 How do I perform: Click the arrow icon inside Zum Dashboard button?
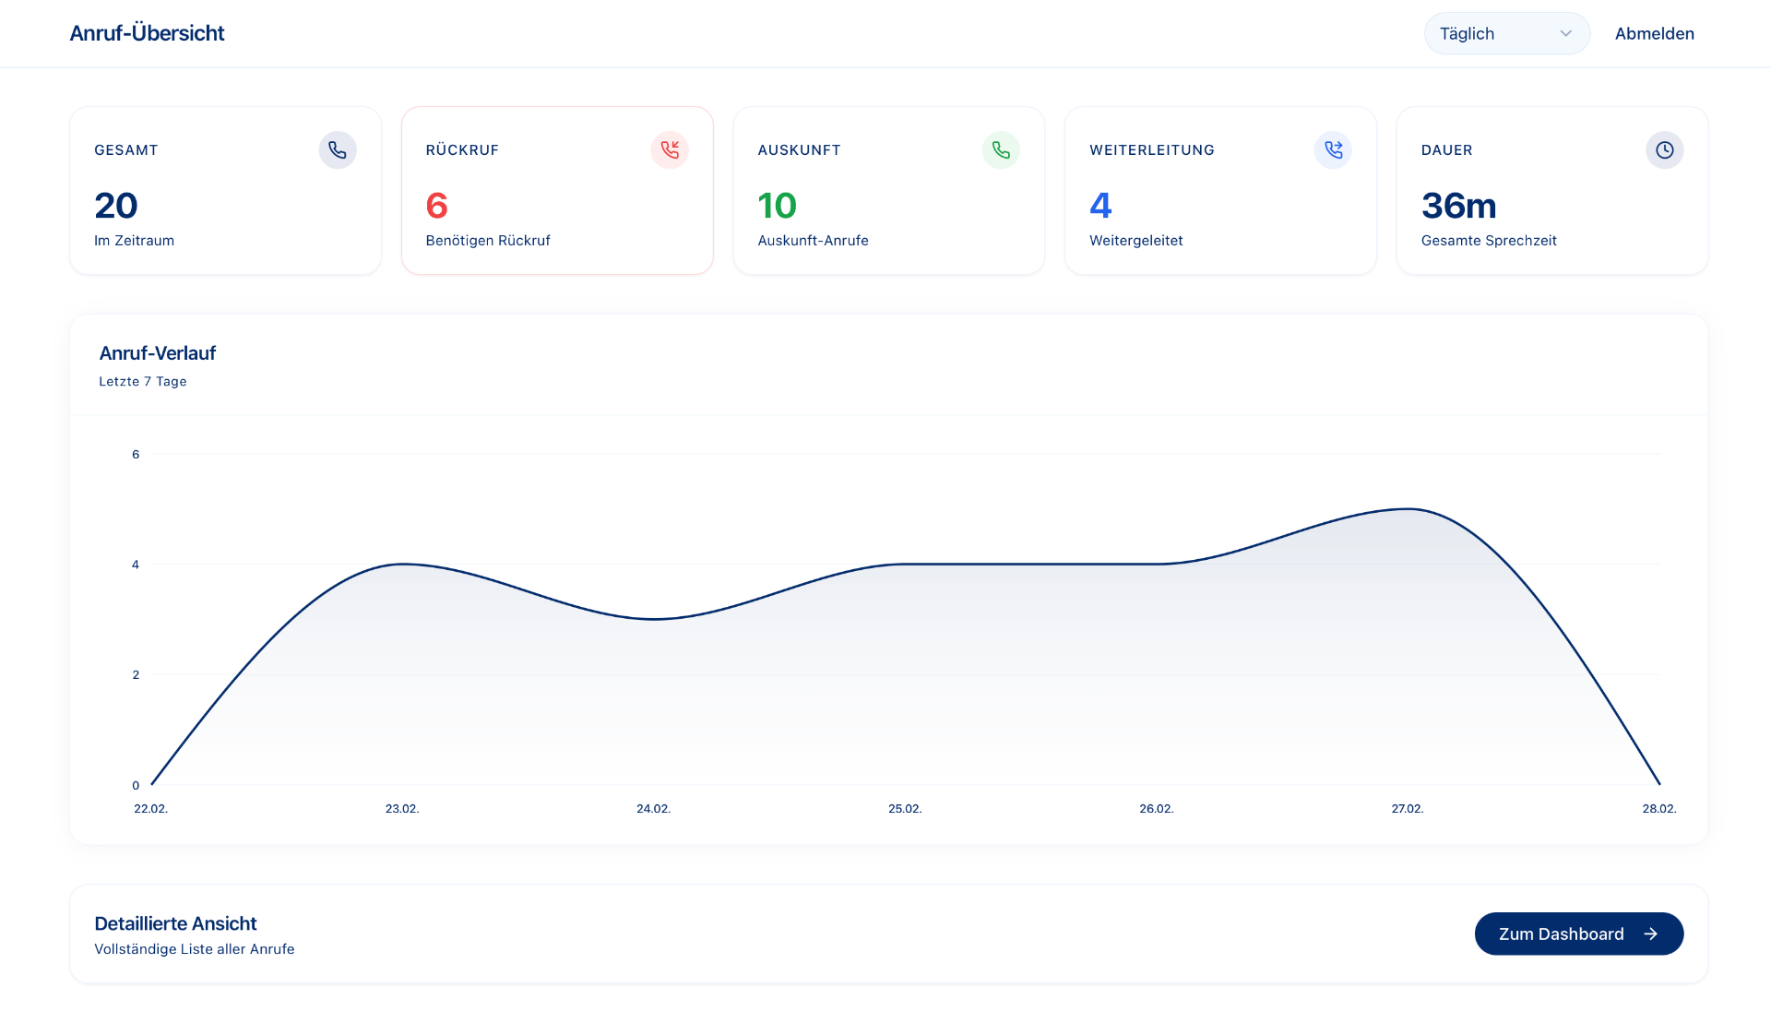click(x=1650, y=934)
